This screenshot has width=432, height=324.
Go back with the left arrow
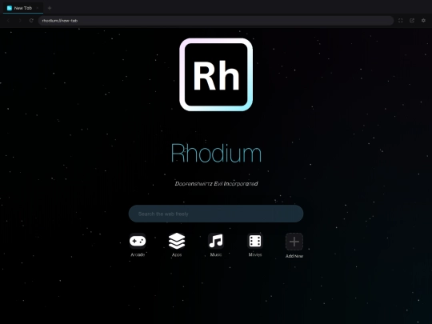coord(8,21)
